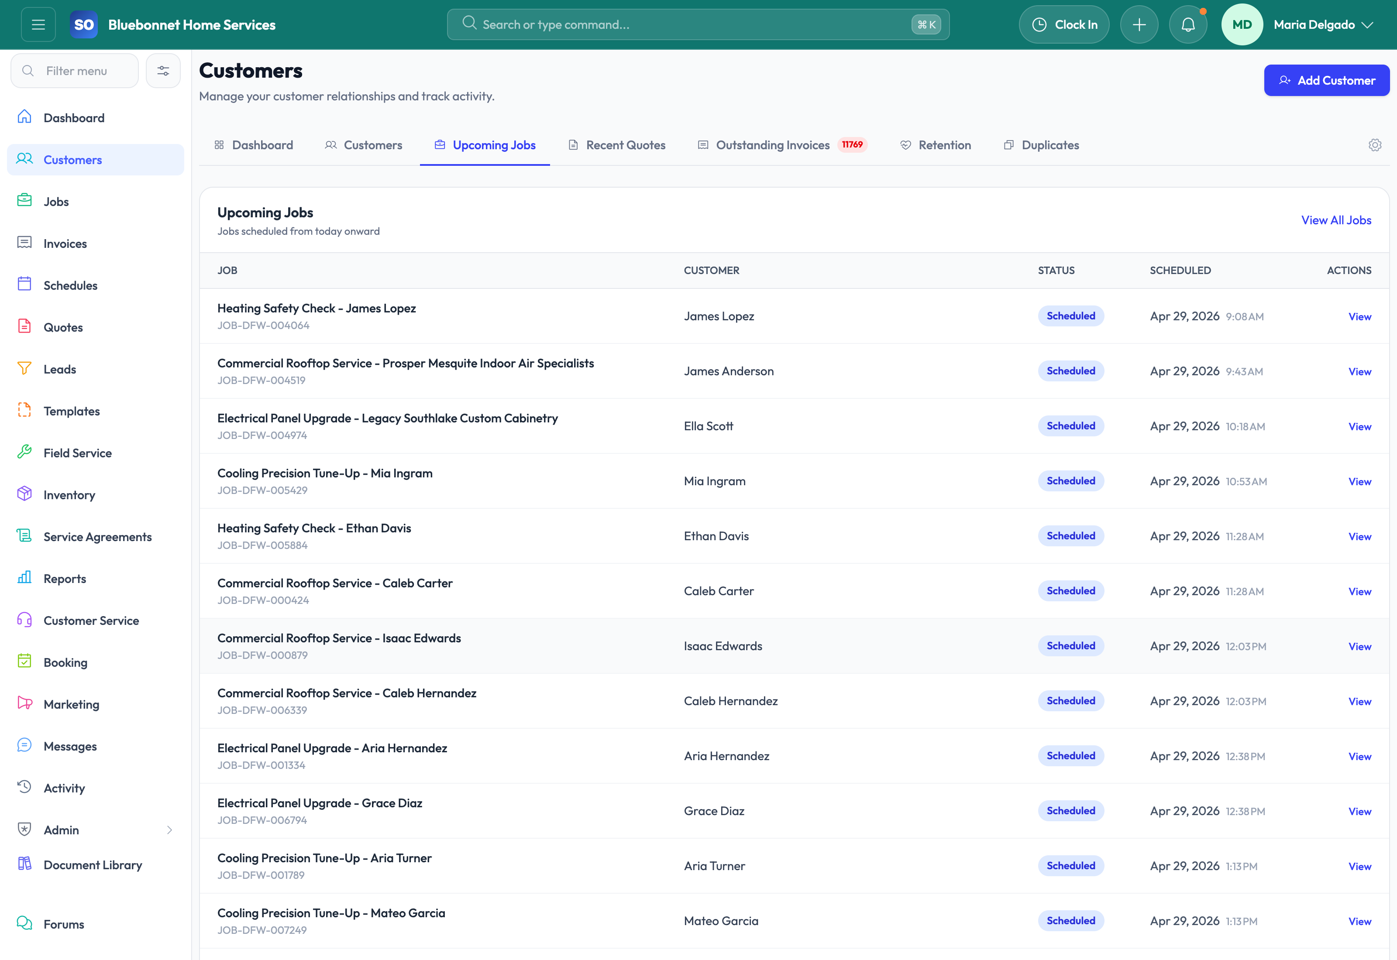This screenshot has height=960, width=1397.
Task: Switch to the Retention tab
Action: click(936, 145)
